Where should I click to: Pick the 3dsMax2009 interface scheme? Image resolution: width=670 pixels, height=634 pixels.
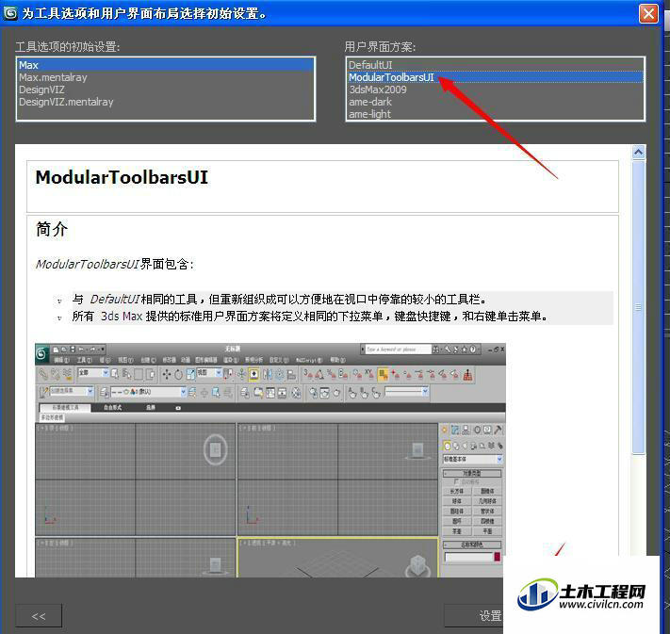[x=495, y=89]
